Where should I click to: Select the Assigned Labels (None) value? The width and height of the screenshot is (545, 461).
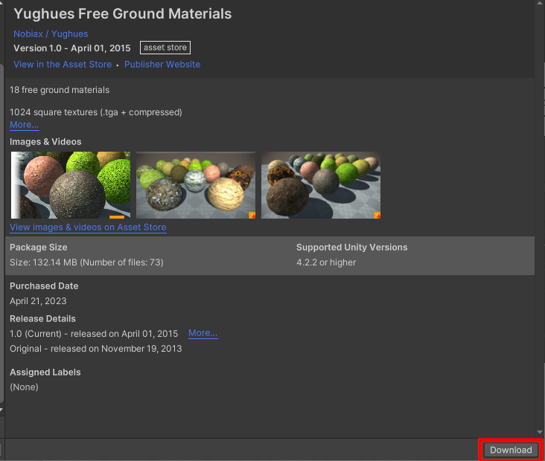click(24, 387)
